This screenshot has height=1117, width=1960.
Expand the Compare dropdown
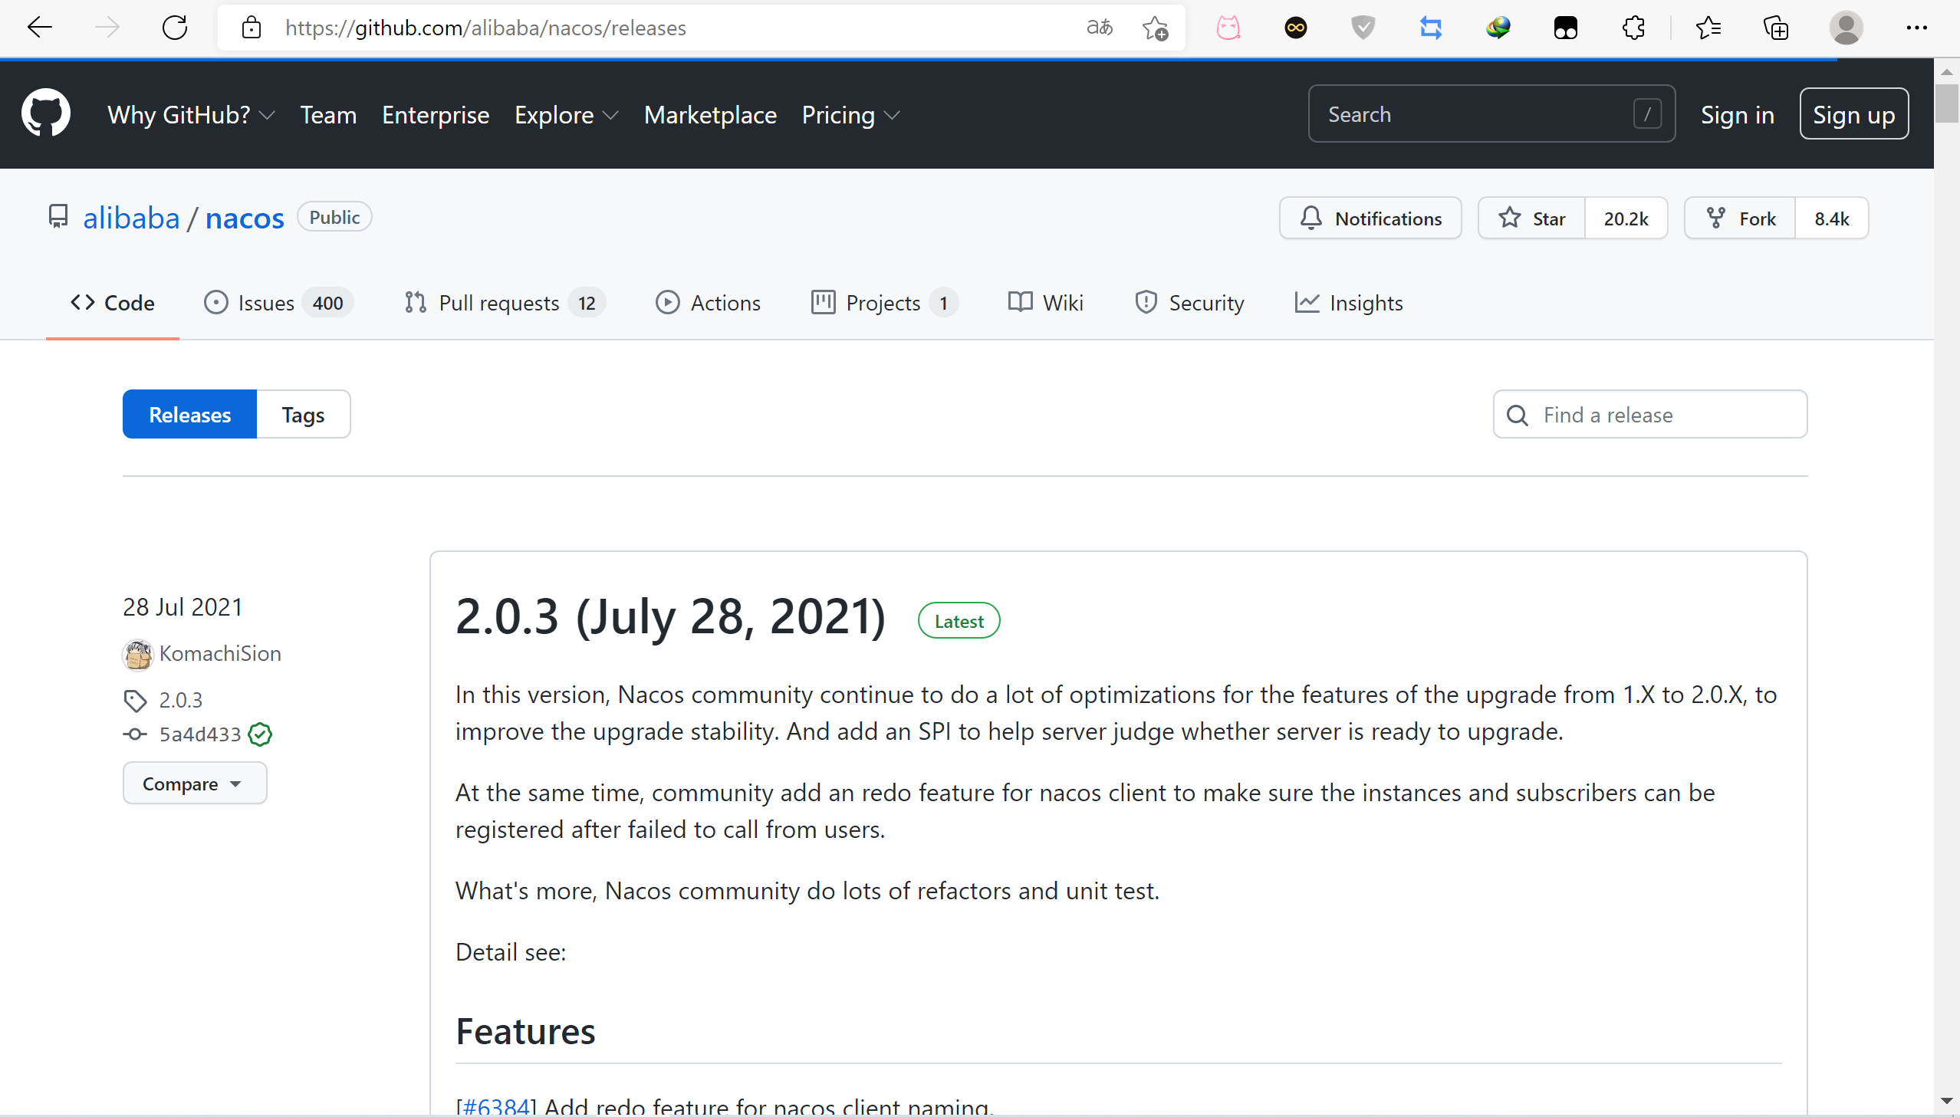[194, 784]
